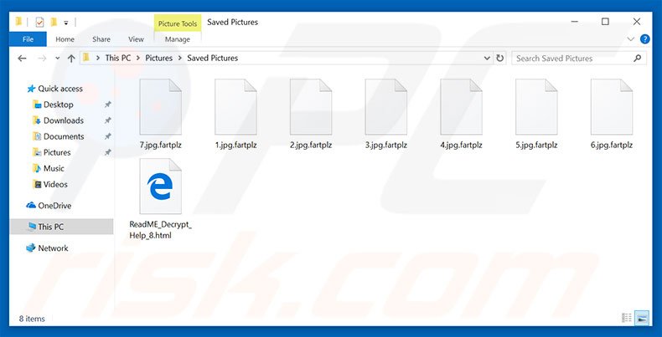Open the File menu

(28, 39)
